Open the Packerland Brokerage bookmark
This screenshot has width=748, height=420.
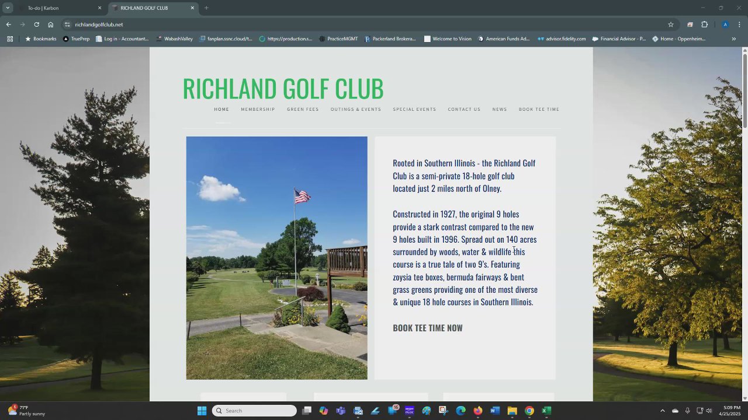390,39
